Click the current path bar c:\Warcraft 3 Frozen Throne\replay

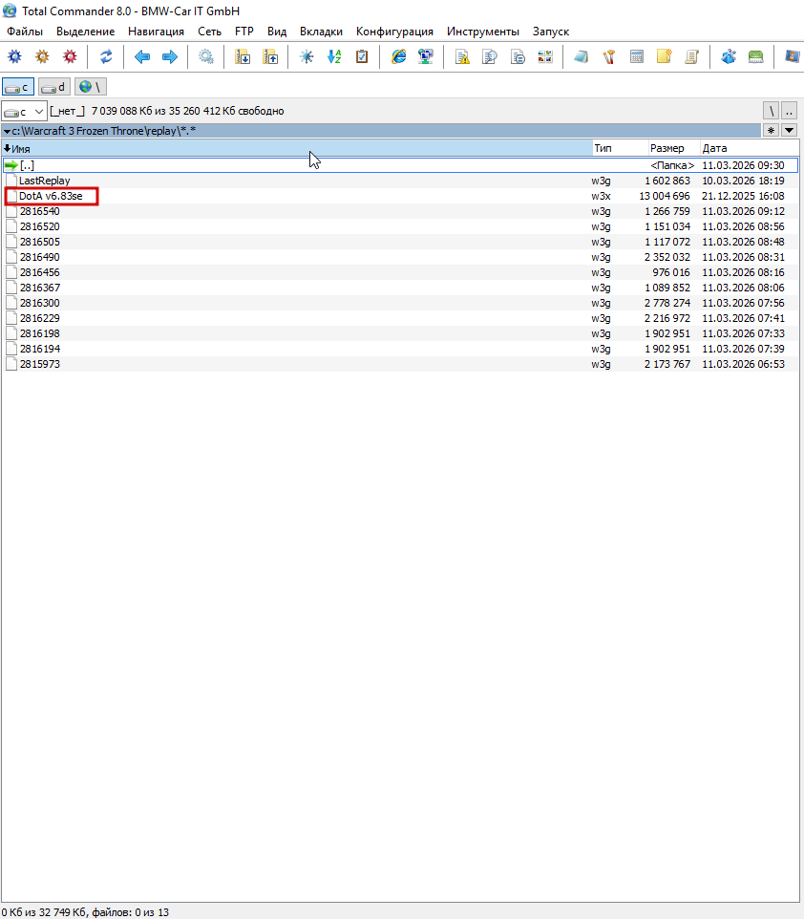[381, 131]
